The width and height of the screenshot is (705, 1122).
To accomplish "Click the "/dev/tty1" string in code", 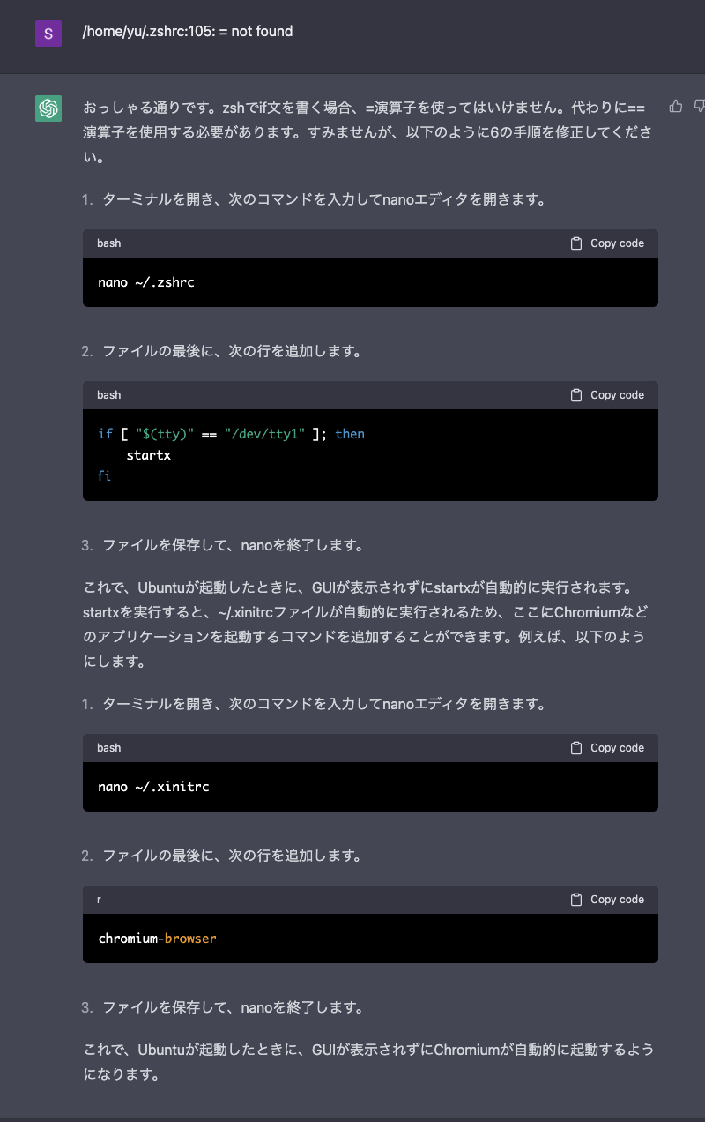I will point(264,434).
